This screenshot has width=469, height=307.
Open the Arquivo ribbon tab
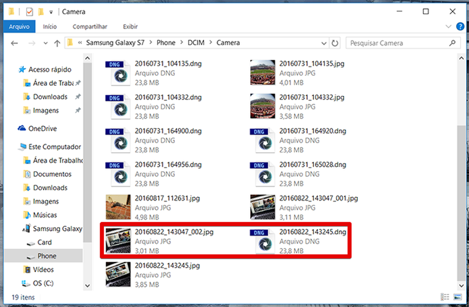(x=19, y=27)
